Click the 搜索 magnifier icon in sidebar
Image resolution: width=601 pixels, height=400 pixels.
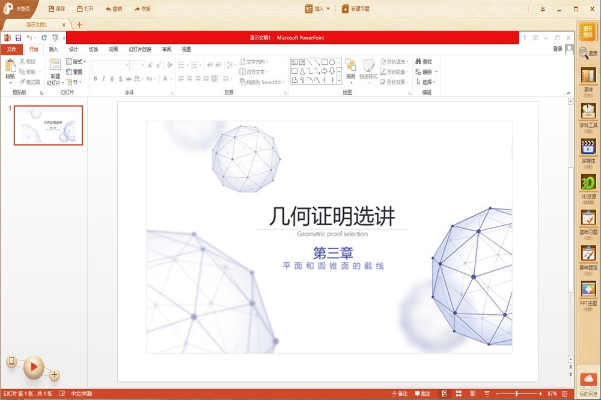(x=584, y=52)
